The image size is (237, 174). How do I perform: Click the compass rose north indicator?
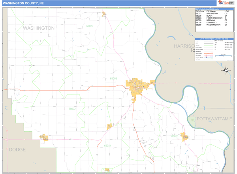click(x=226, y=70)
